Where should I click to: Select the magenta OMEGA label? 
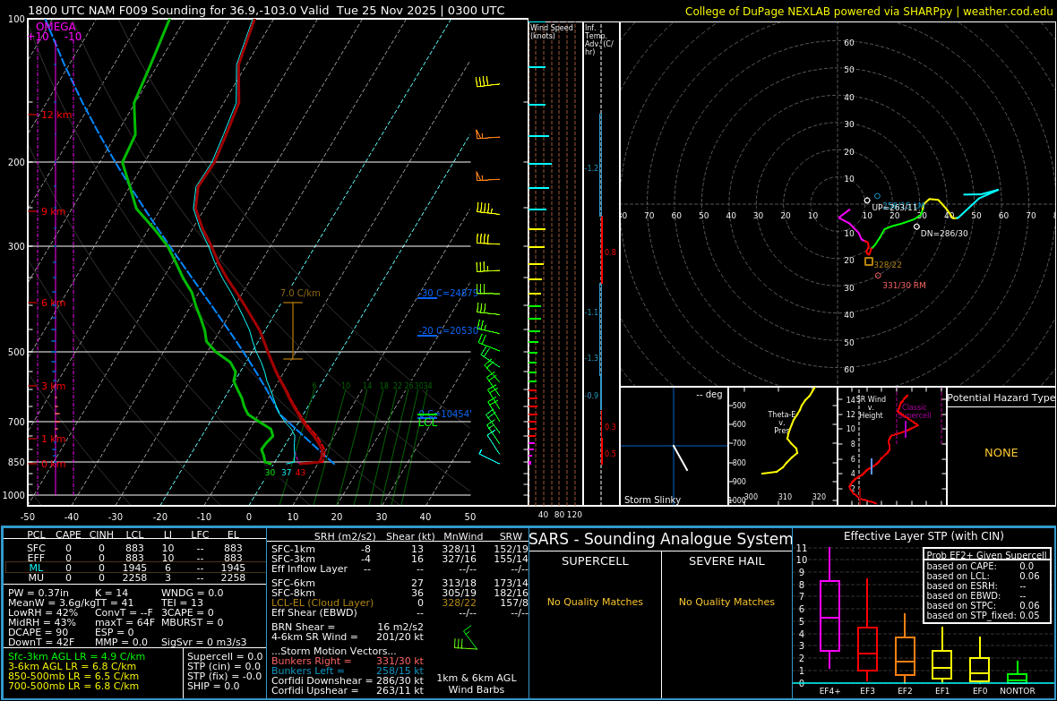[x=56, y=27]
